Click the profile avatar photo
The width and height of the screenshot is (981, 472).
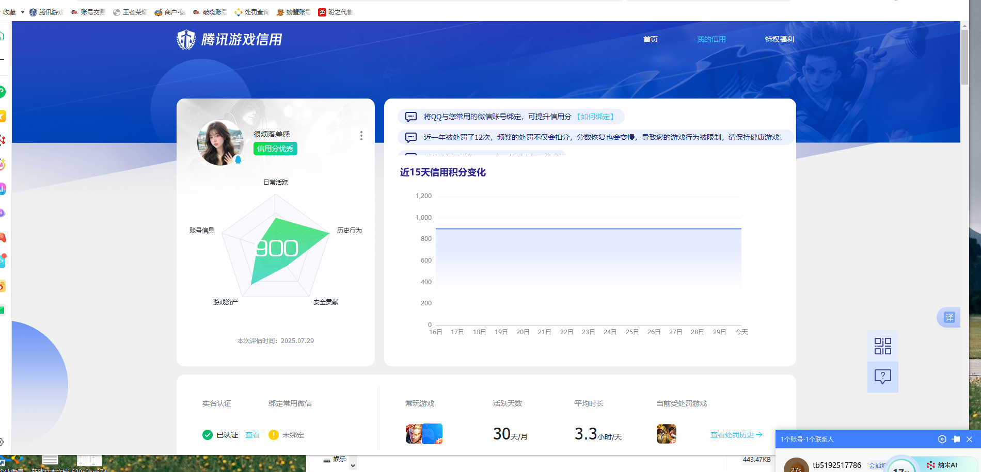(220, 143)
